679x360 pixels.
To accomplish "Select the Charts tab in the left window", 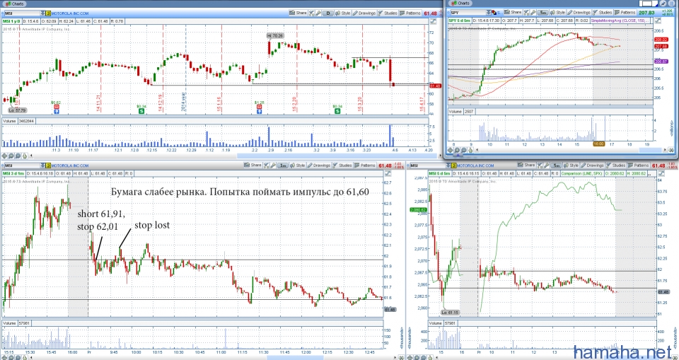I will click(x=14, y=3).
